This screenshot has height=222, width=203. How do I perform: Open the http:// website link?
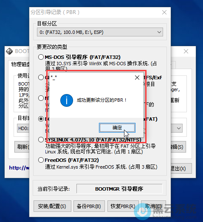(19, 168)
